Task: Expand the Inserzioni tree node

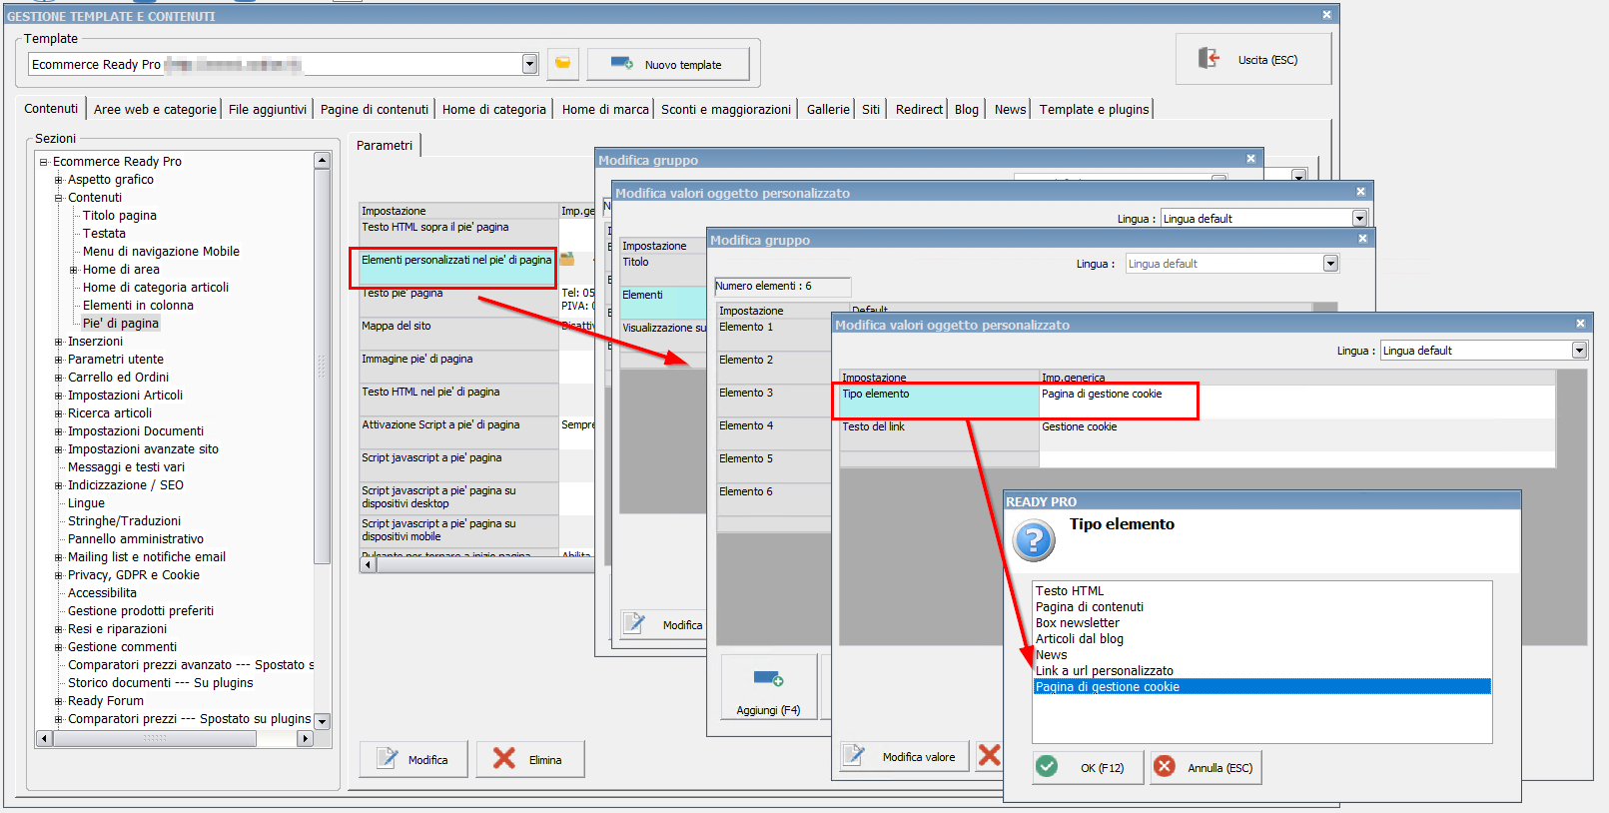Action: point(58,342)
